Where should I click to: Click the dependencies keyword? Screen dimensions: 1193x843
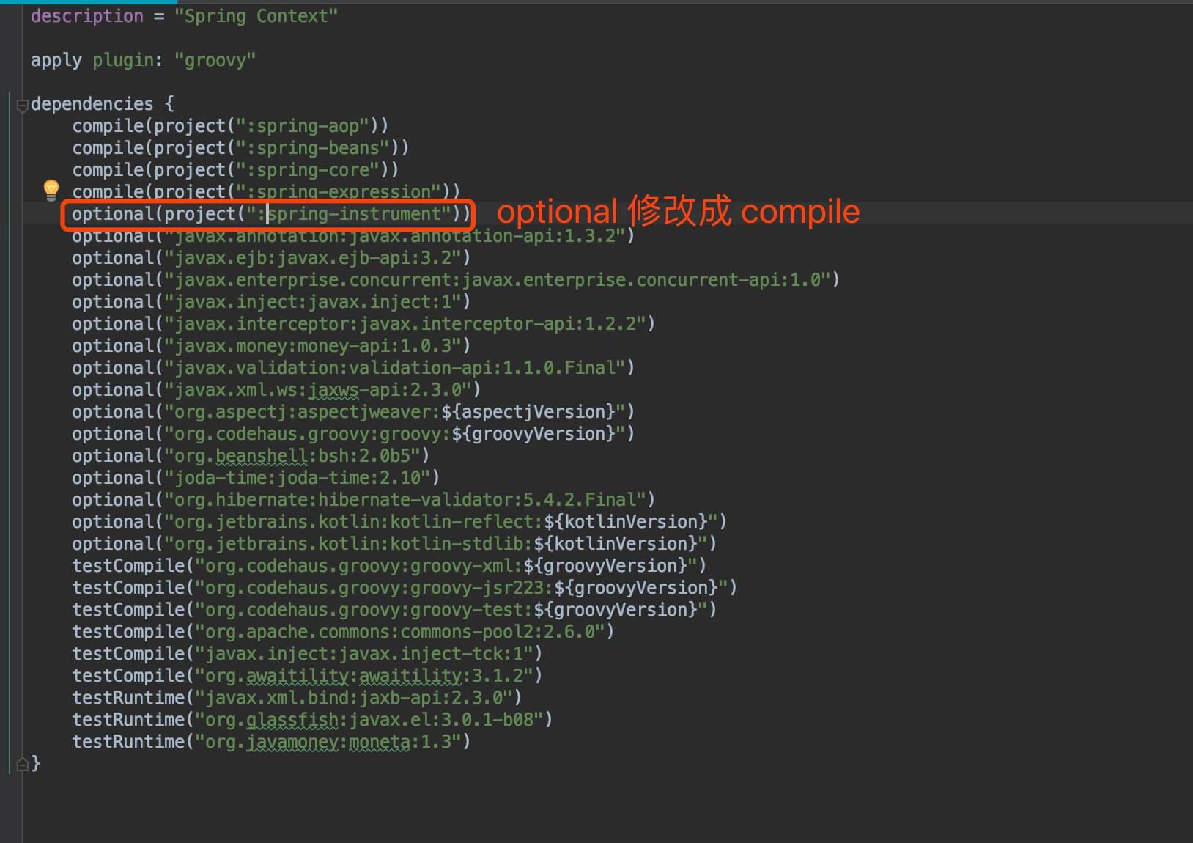click(92, 104)
